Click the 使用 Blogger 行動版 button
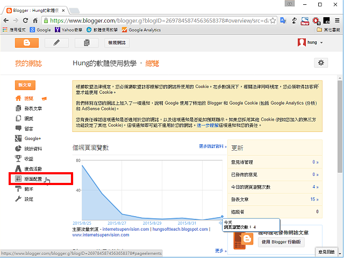This screenshot has width=344, height=258. [x=281, y=242]
